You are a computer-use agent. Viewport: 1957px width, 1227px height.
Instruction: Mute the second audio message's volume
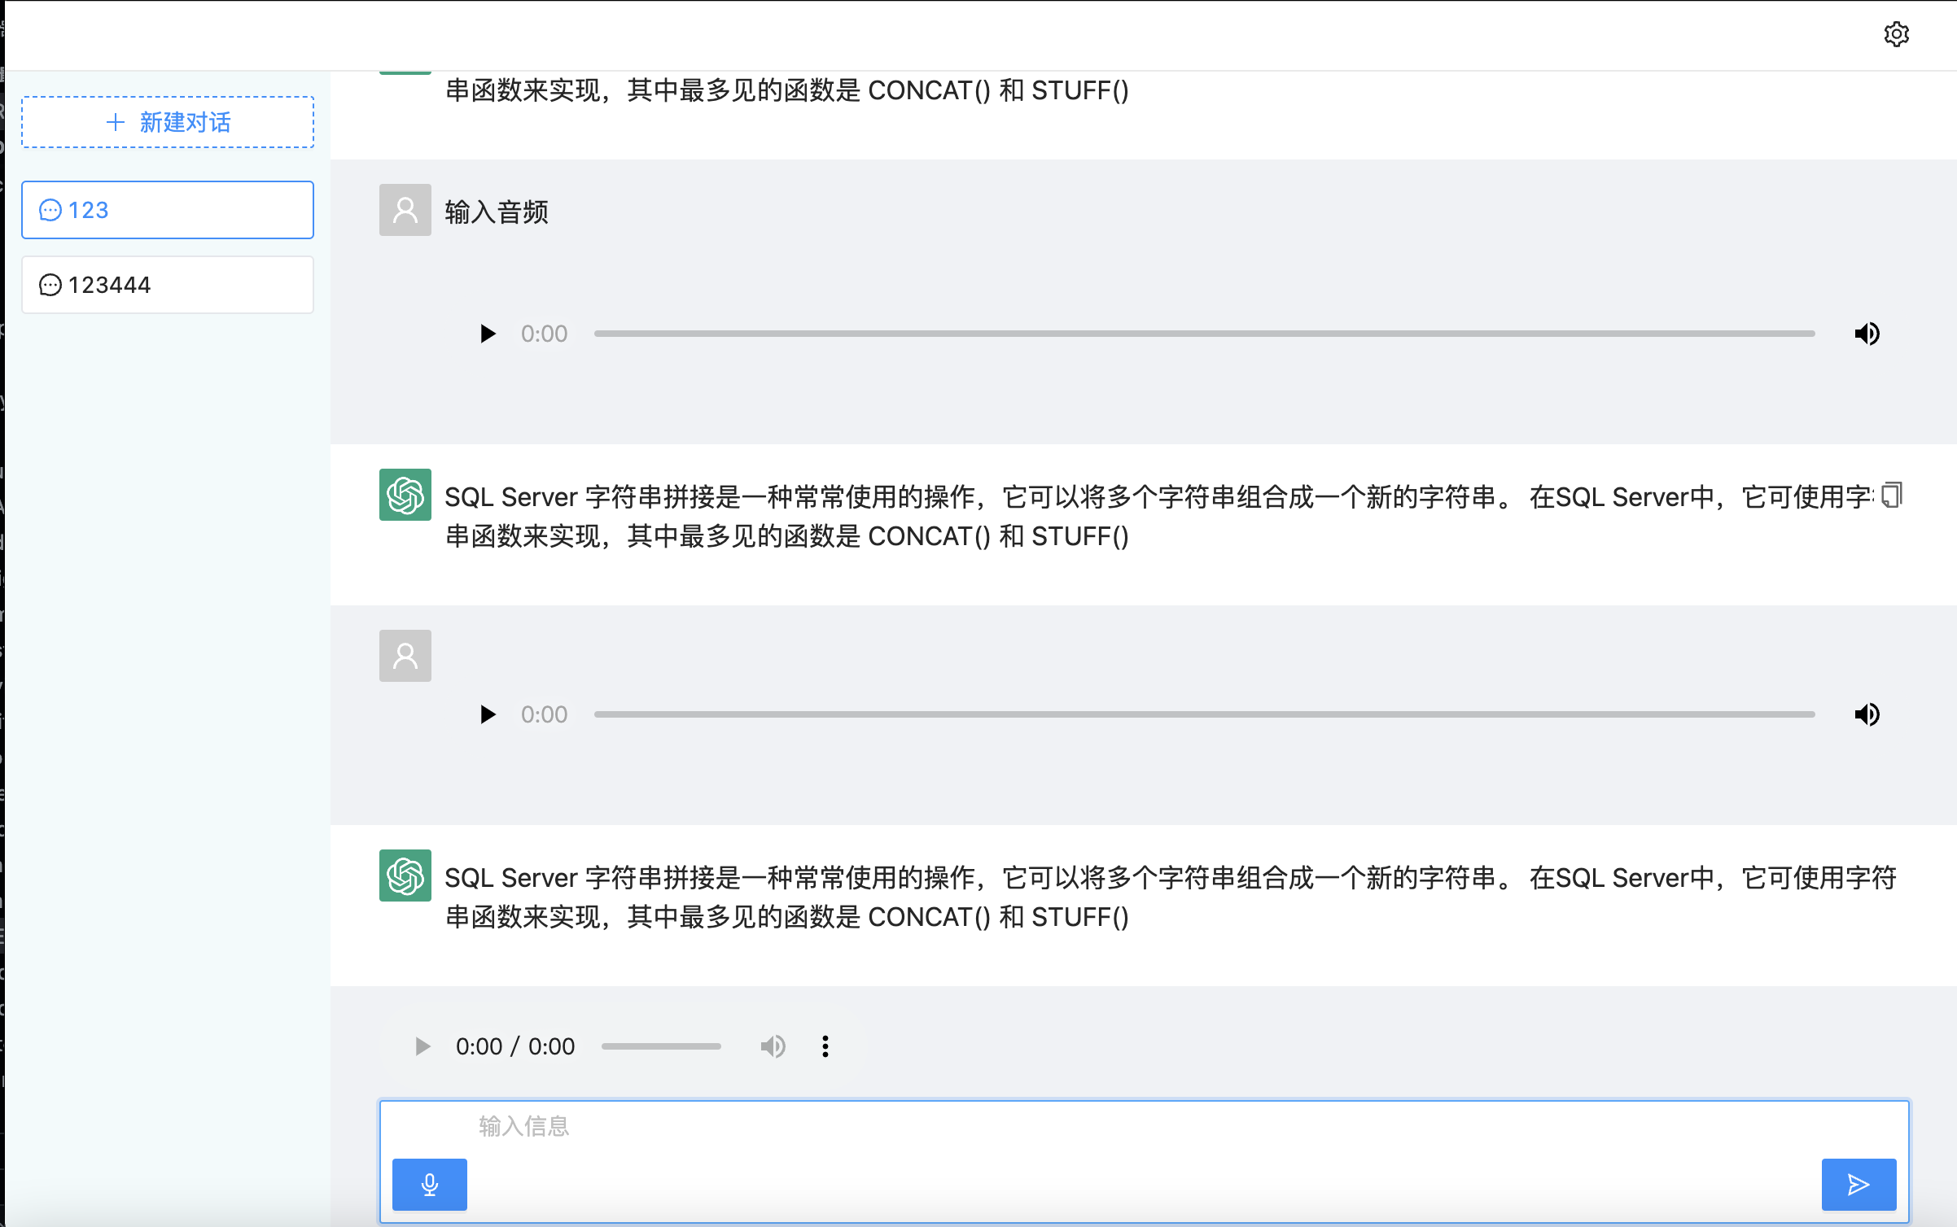pyautogui.click(x=1867, y=714)
